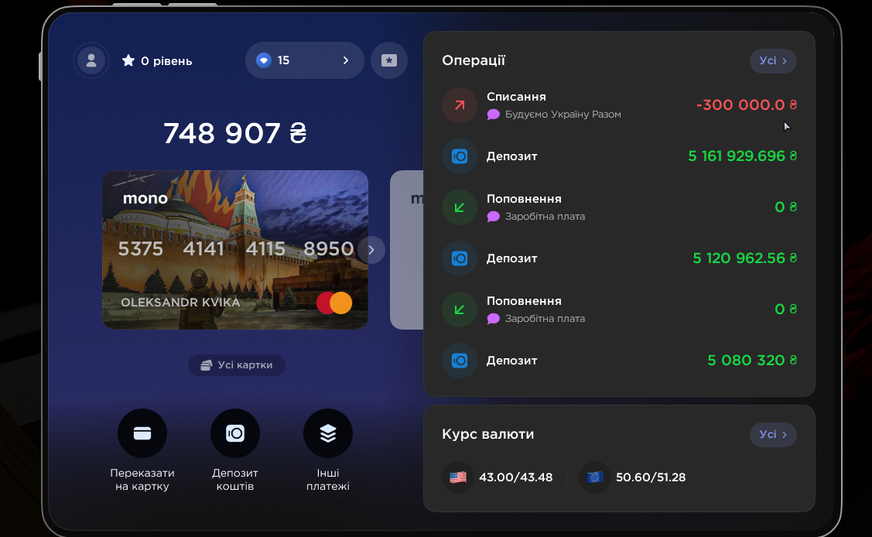Click the Mastercard logo on the card
Image resolution: width=872 pixels, height=537 pixels.
click(x=334, y=303)
